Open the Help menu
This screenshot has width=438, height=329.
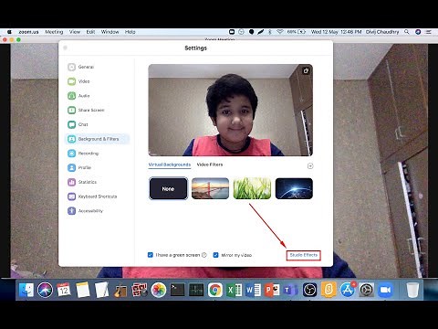(130, 32)
